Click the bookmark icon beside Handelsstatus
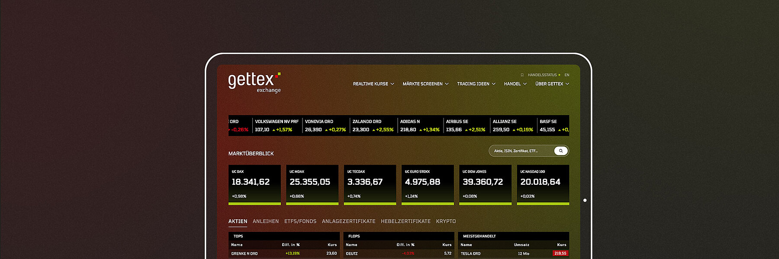The image size is (779, 259). tap(522, 75)
